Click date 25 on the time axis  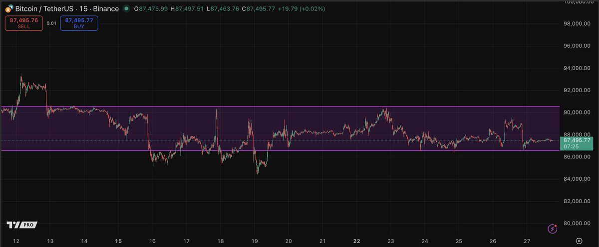pos(459,240)
